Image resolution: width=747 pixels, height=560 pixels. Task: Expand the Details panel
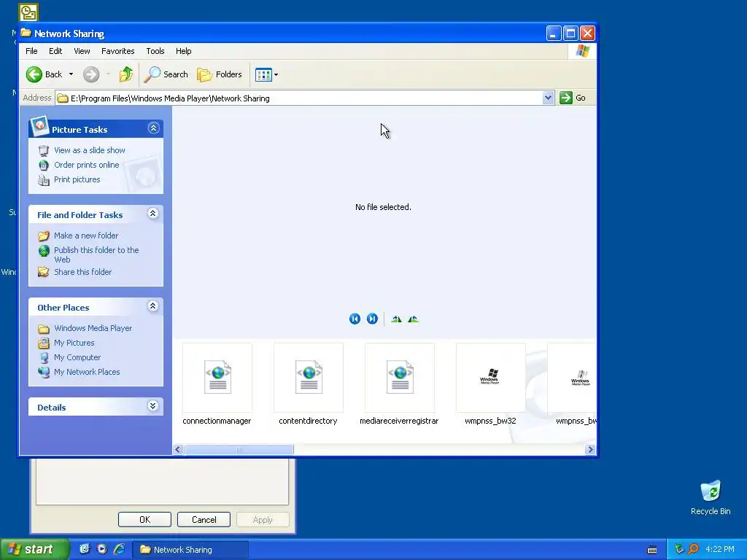click(153, 405)
